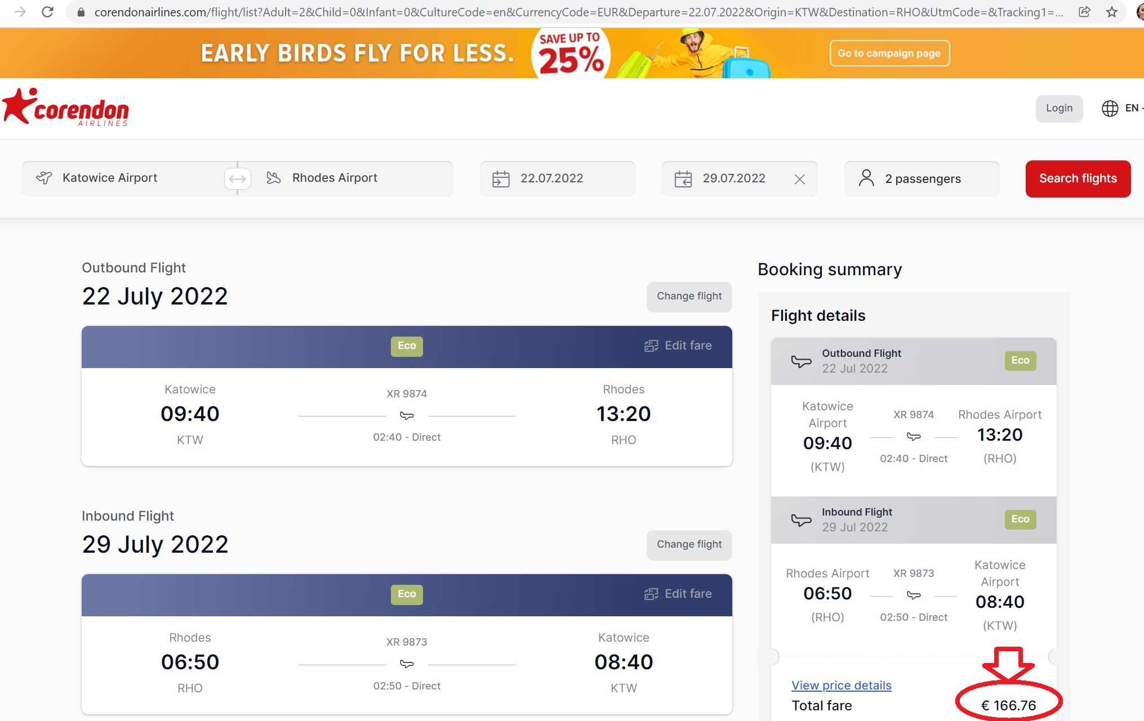Reload the page with browser refresh icon
The width and height of the screenshot is (1144, 721).
click(x=48, y=12)
